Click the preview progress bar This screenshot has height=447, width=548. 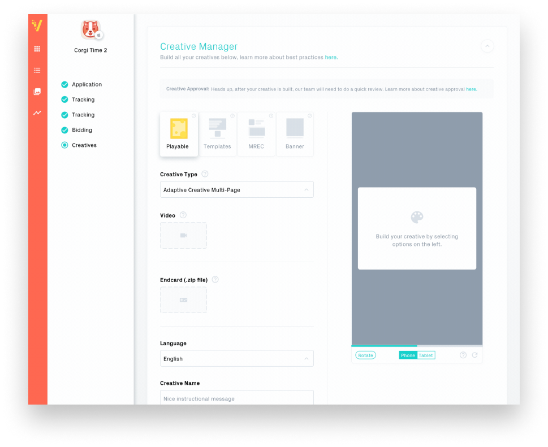[417, 346]
